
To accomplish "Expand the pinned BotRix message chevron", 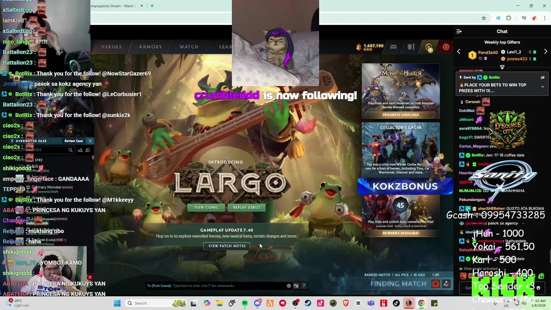I will (x=542, y=87).
